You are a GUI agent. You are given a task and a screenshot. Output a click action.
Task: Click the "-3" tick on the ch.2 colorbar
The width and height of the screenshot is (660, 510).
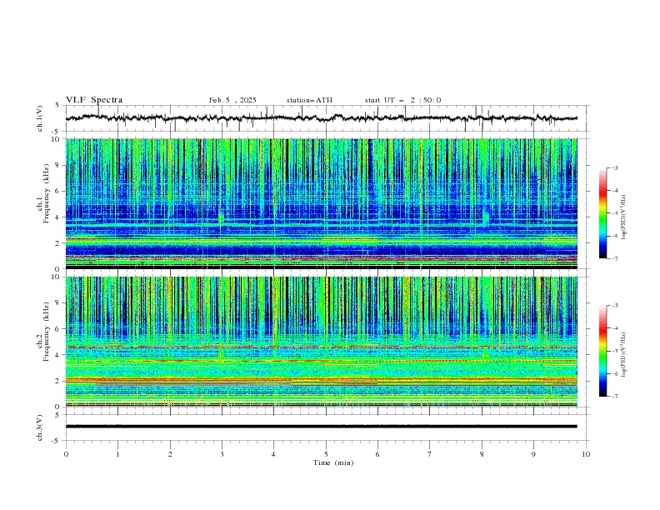(615, 306)
